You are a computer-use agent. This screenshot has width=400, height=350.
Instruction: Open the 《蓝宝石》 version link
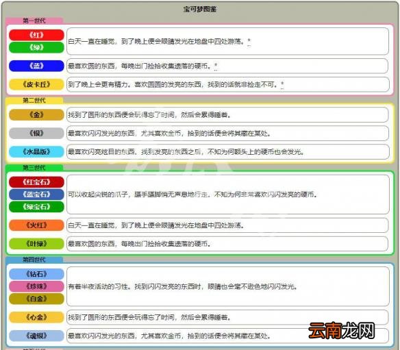click(x=36, y=195)
